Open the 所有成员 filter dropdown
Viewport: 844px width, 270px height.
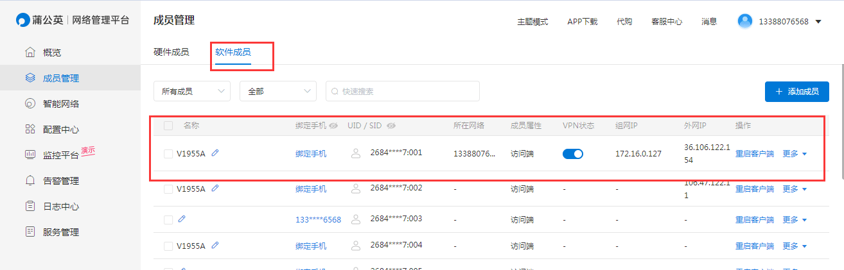(x=192, y=91)
